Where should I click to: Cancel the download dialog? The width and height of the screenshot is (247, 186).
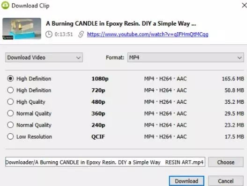coord(226,181)
